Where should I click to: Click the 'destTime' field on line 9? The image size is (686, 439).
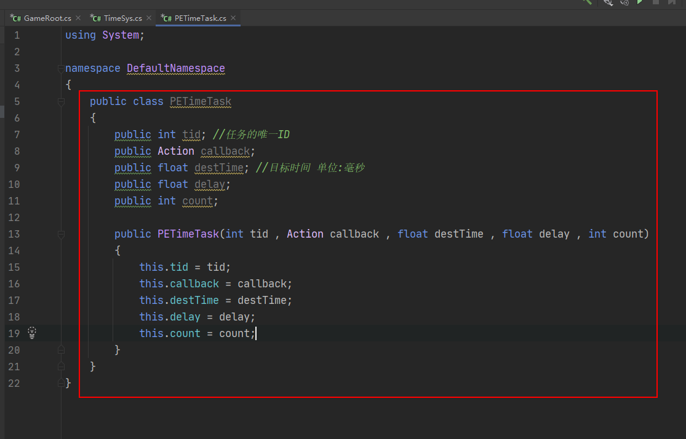tap(219, 168)
